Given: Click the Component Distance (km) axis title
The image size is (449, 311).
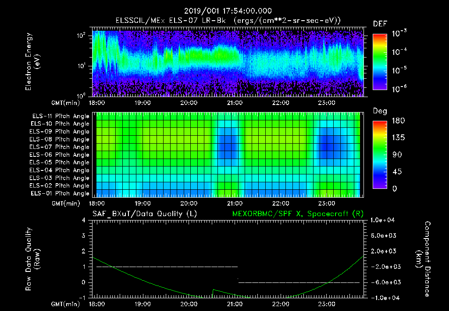Looking at the screenshot, I should pos(423,259).
